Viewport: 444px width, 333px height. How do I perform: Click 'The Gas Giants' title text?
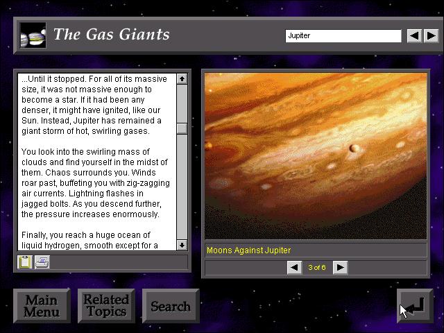tap(112, 35)
